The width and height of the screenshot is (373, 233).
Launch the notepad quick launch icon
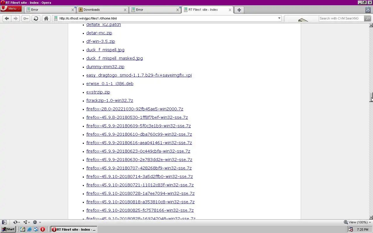coord(23,229)
